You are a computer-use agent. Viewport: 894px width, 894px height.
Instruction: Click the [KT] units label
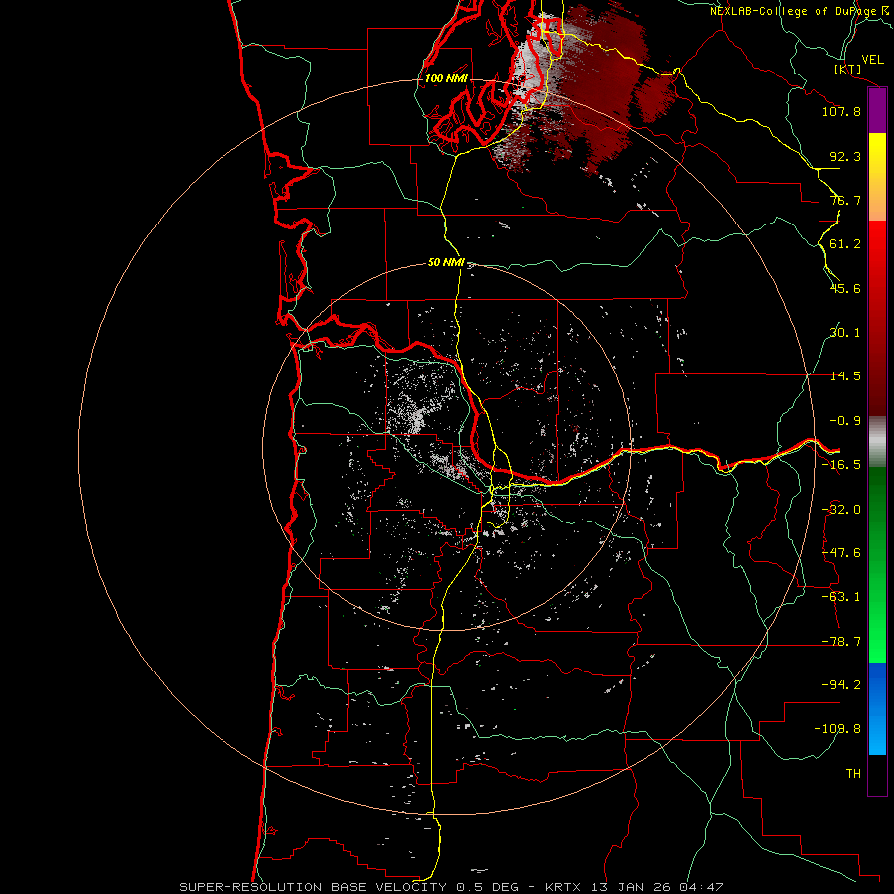(x=848, y=69)
